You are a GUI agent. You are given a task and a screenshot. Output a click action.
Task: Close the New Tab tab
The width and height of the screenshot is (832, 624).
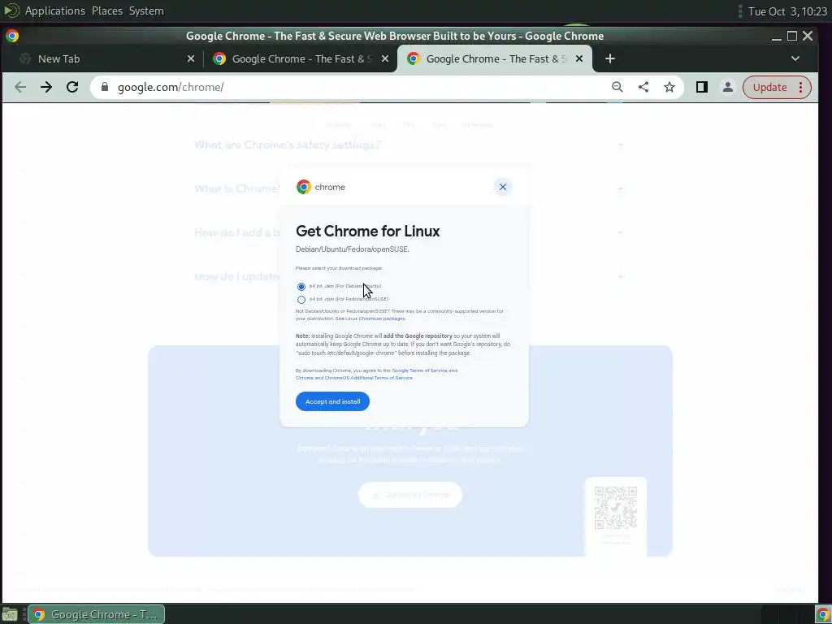pos(191,58)
